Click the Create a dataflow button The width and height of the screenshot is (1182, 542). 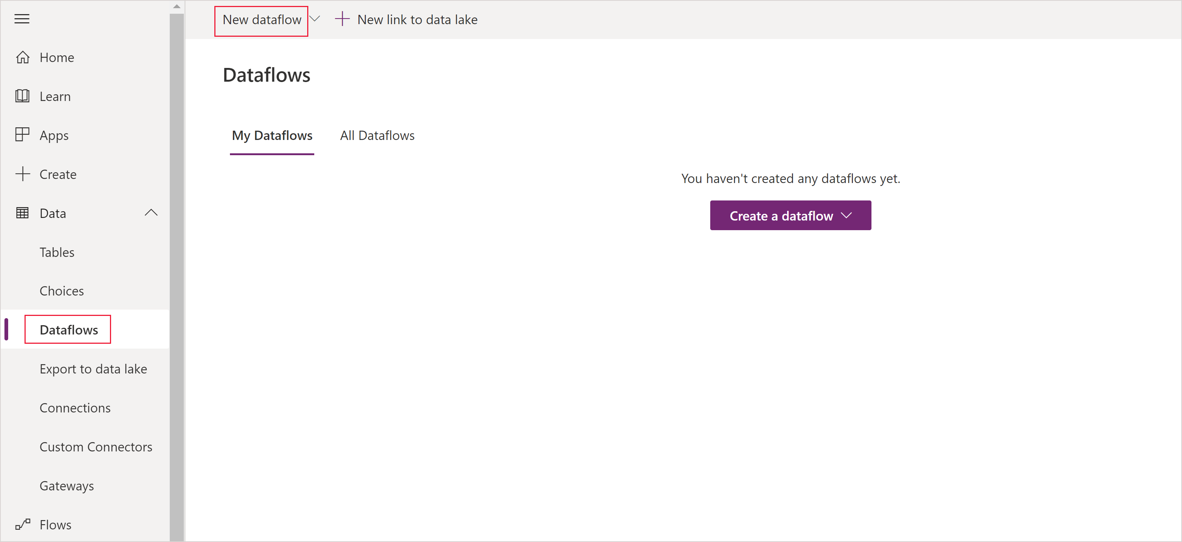[x=791, y=216]
